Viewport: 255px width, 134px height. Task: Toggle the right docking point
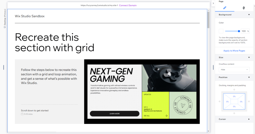(249, 101)
